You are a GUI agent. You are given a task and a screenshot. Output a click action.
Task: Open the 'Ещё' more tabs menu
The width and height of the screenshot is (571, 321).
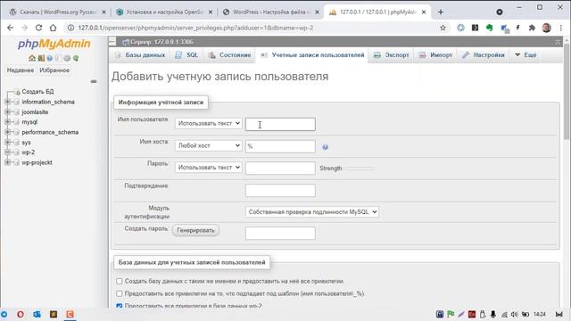tap(525, 55)
